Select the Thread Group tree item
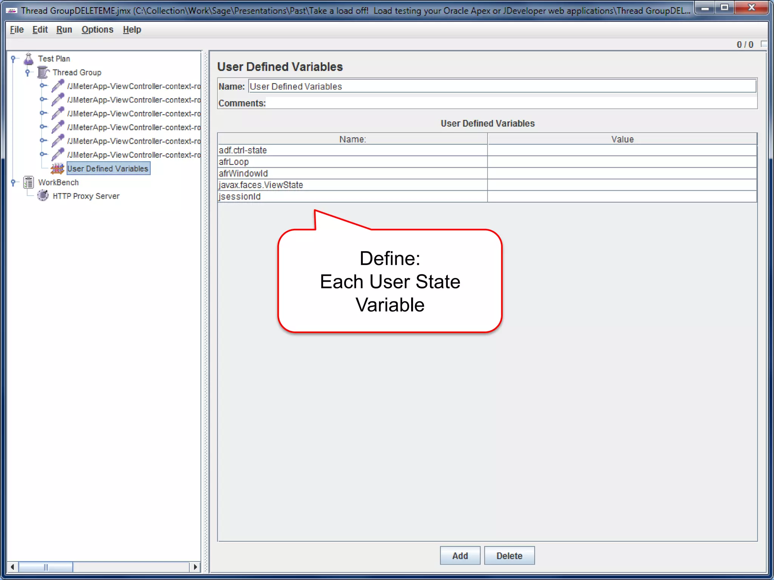The height and width of the screenshot is (580, 774). (x=77, y=72)
